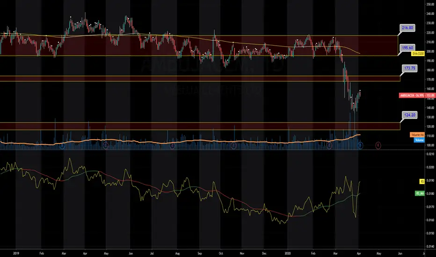Click the Oct label on time axis
The height and width of the screenshot is (257, 436).
coord(221,253)
